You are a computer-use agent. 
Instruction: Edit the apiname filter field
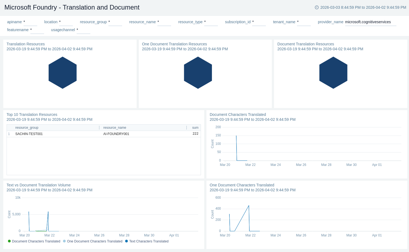tap(30, 22)
